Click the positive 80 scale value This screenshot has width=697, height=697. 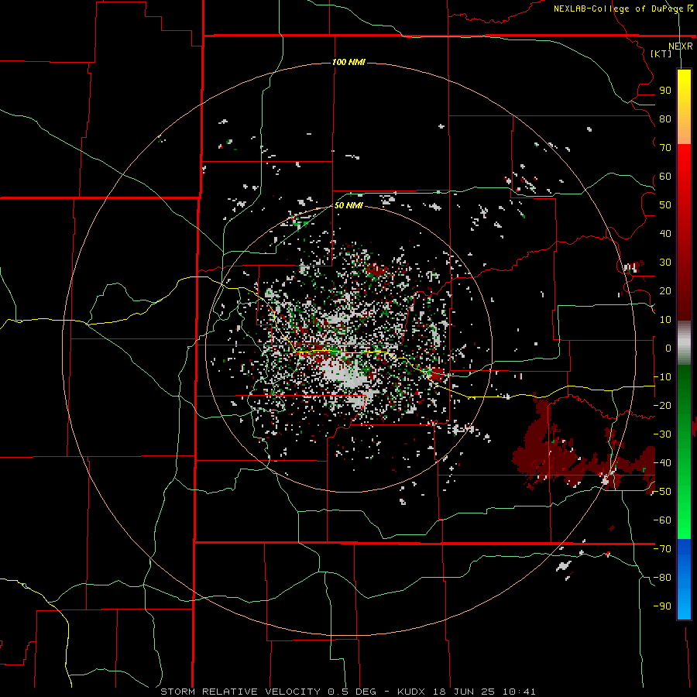point(665,118)
